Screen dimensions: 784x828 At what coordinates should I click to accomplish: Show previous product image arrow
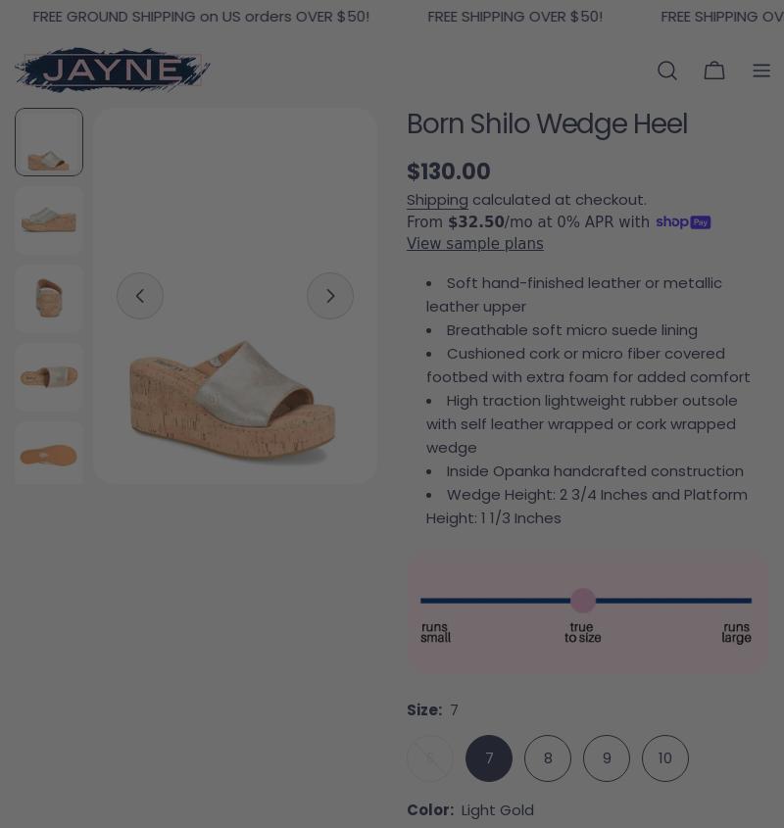click(x=140, y=296)
